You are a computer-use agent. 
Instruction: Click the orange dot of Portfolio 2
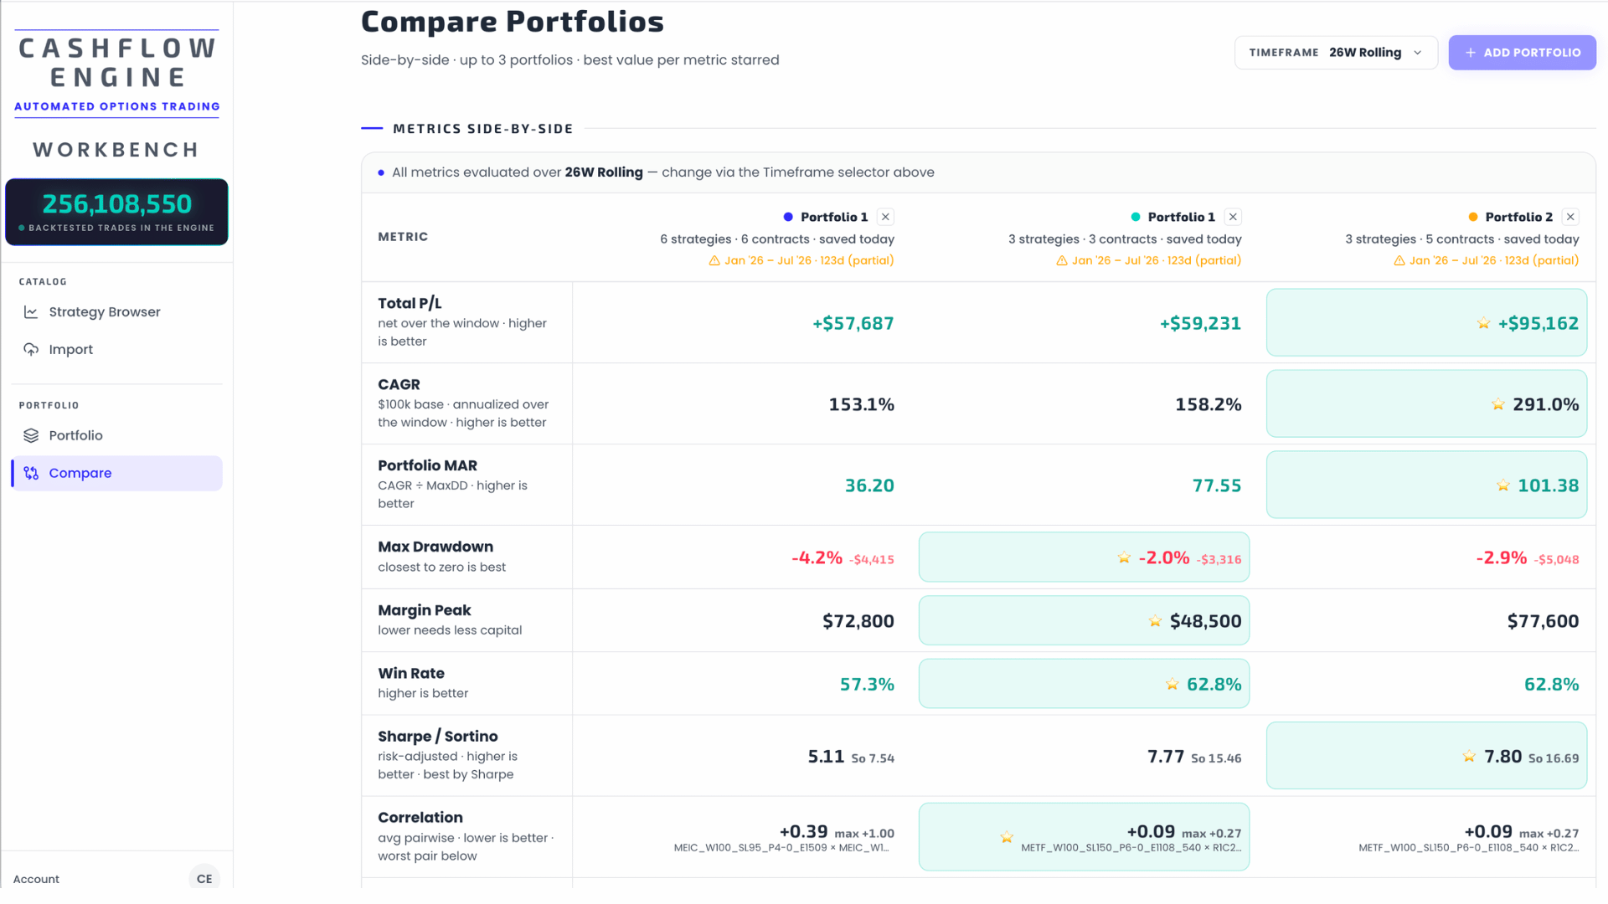(1473, 217)
